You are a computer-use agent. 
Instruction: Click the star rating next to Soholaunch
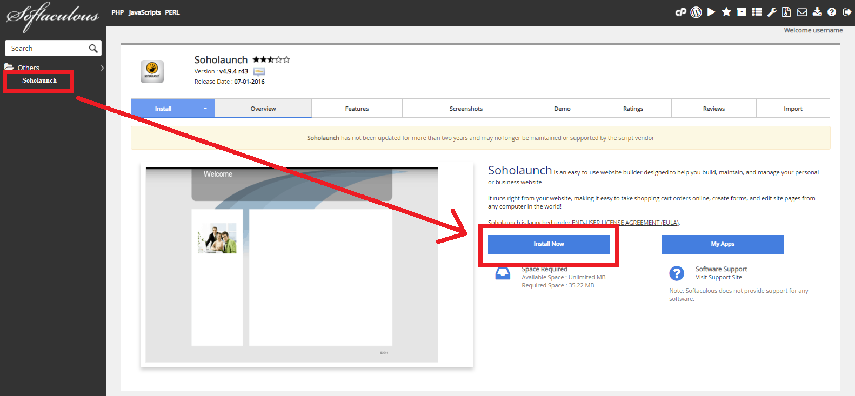[x=271, y=60]
